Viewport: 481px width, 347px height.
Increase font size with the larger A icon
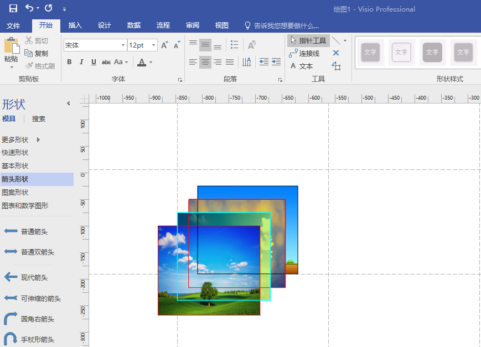164,45
